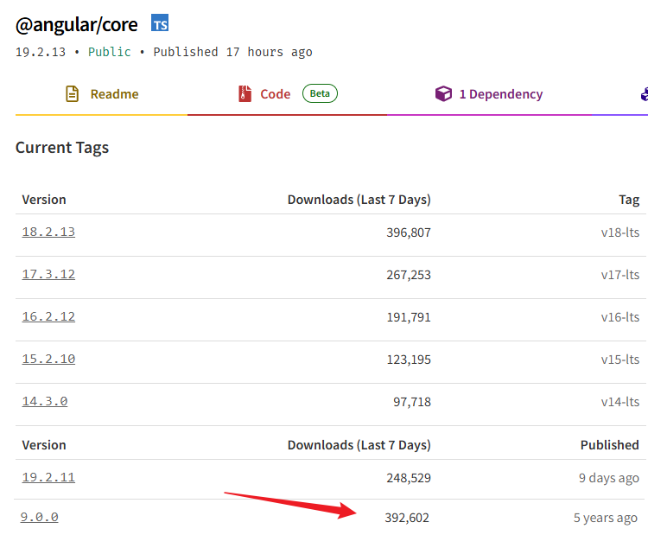Click the v18-lts tag
This screenshot has height=535, width=648.
(x=619, y=232)
